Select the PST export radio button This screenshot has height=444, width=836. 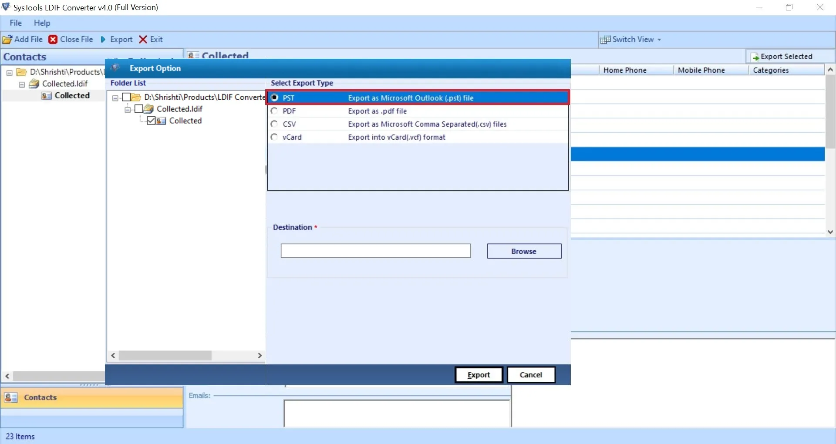click(274, 98)
